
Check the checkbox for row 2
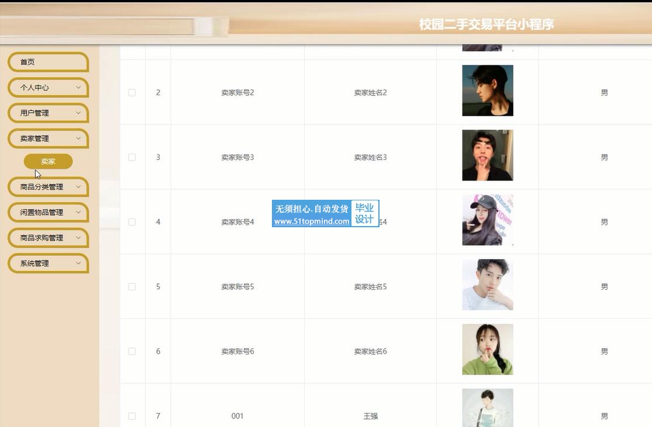pyautogui.click(x=132, y=92)
